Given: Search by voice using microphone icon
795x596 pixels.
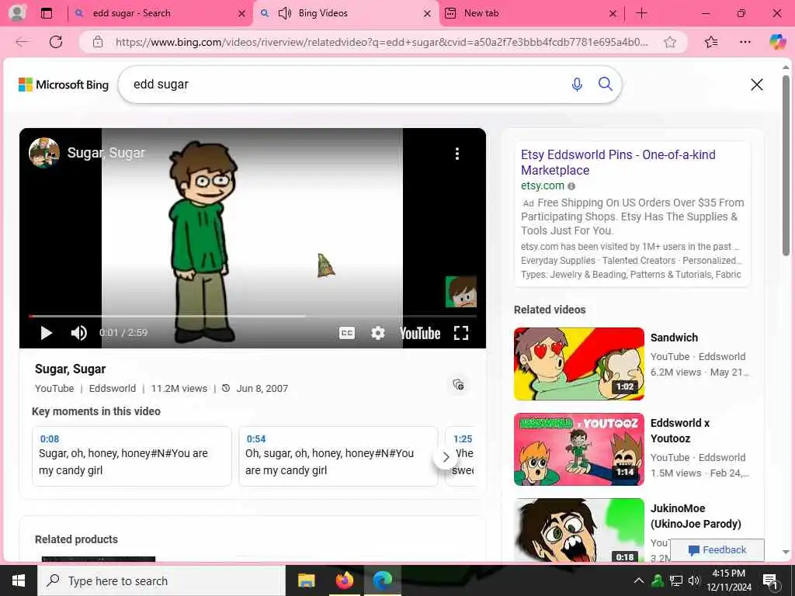Looking at the screenshot, I should [x=577, y=84].
